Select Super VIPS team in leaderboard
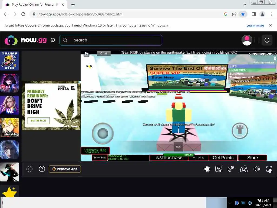Viewport: 277px width, 208px height. [x=252, y=70]
